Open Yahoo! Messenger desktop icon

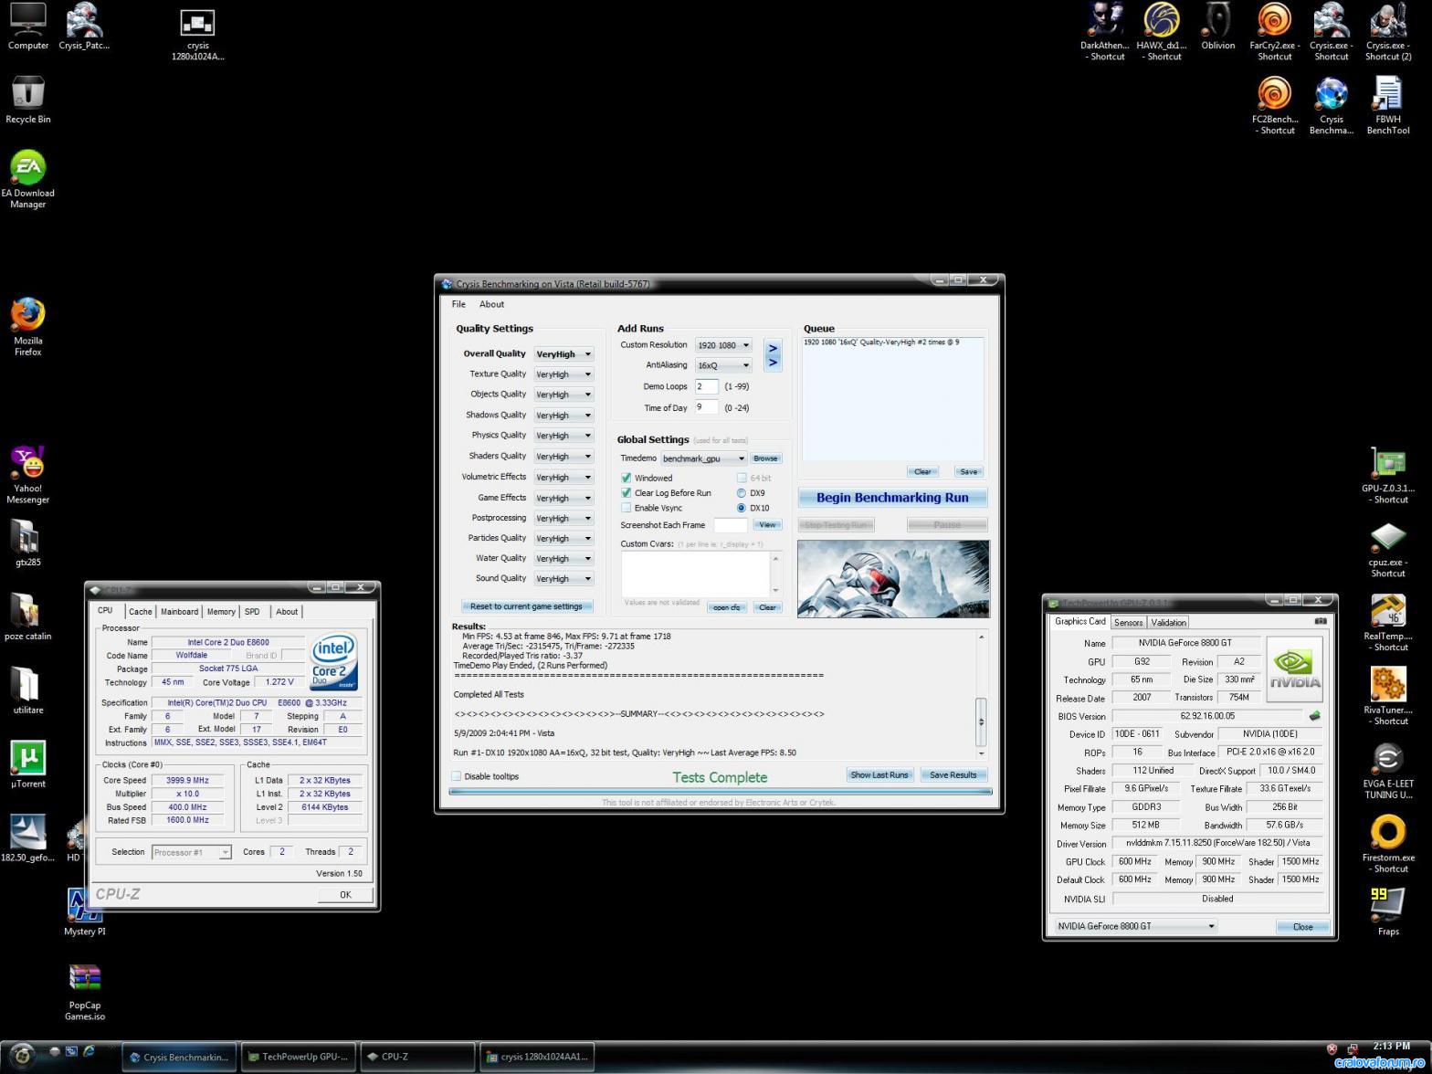(x=28, y=475)
